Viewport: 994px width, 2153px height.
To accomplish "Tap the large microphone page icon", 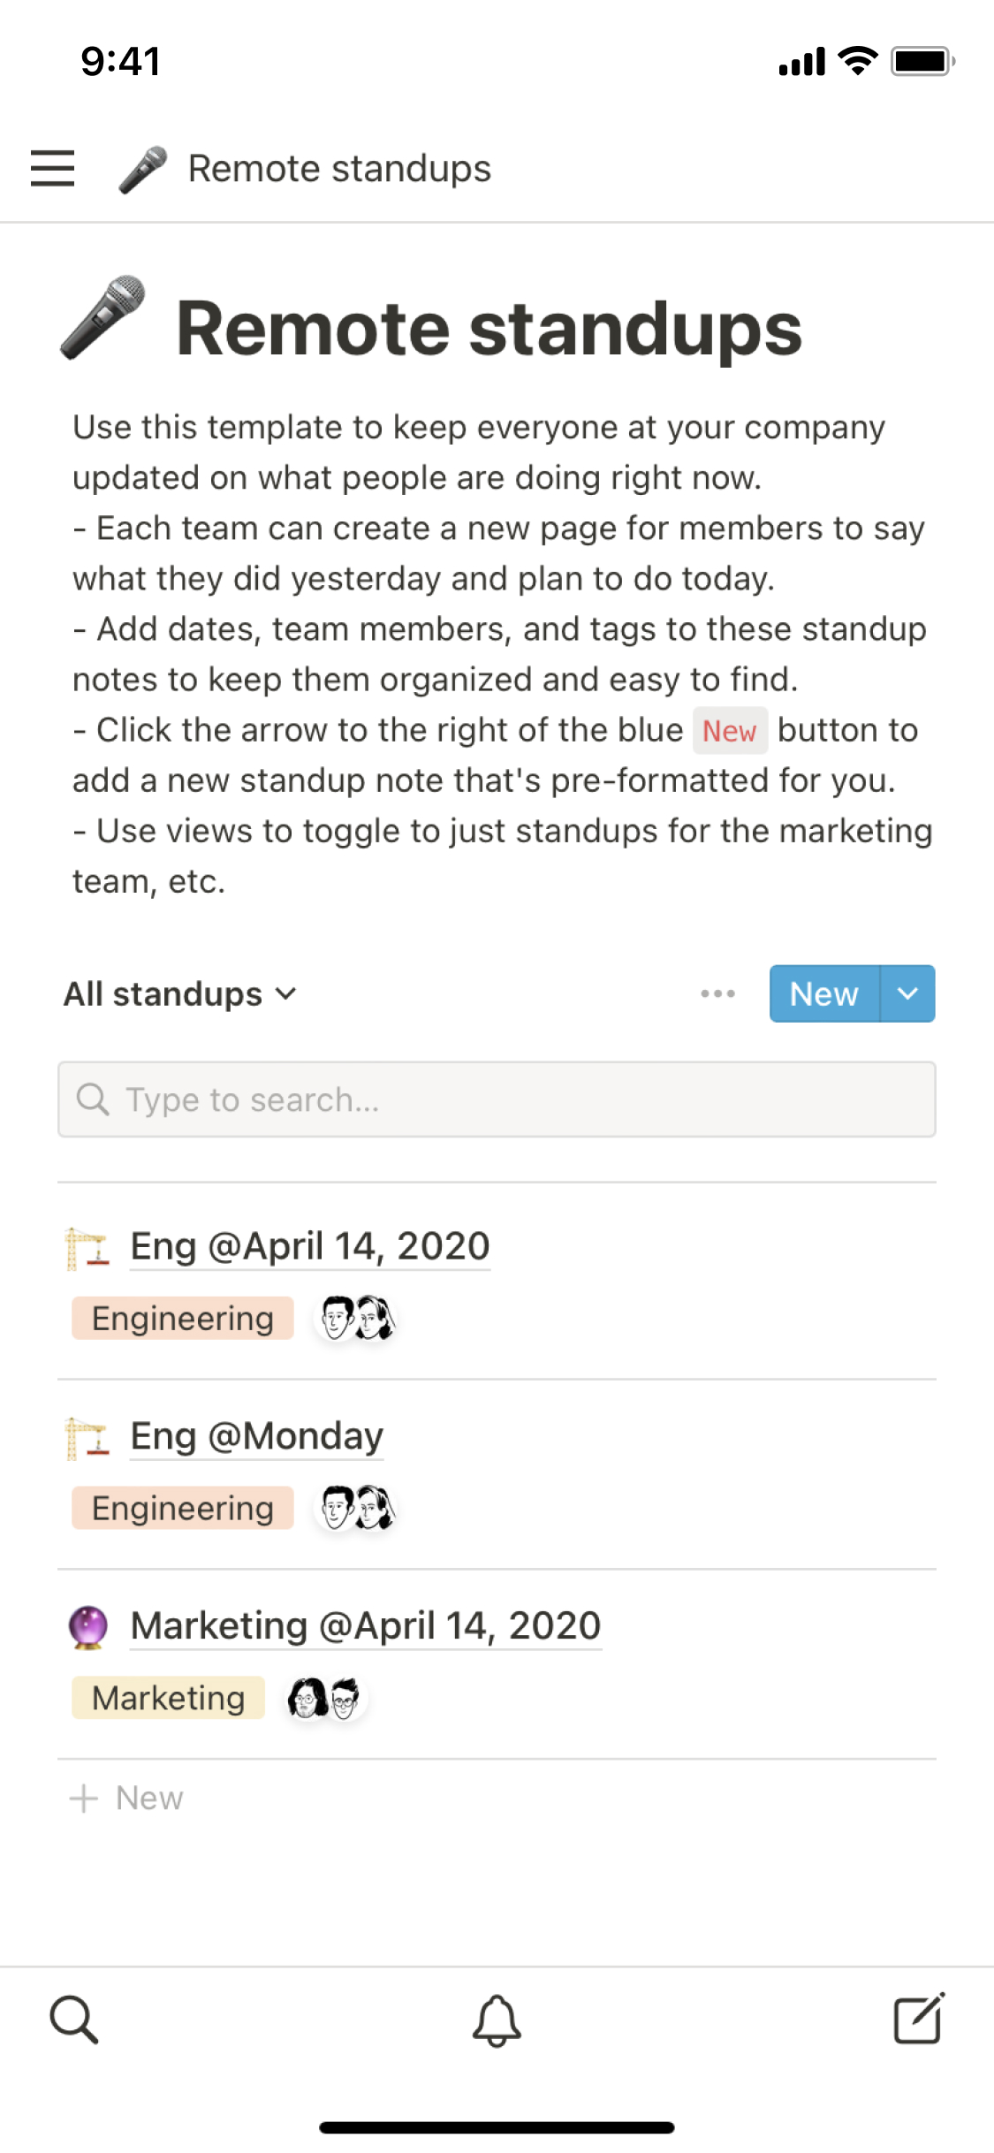I will click(103, 317).
